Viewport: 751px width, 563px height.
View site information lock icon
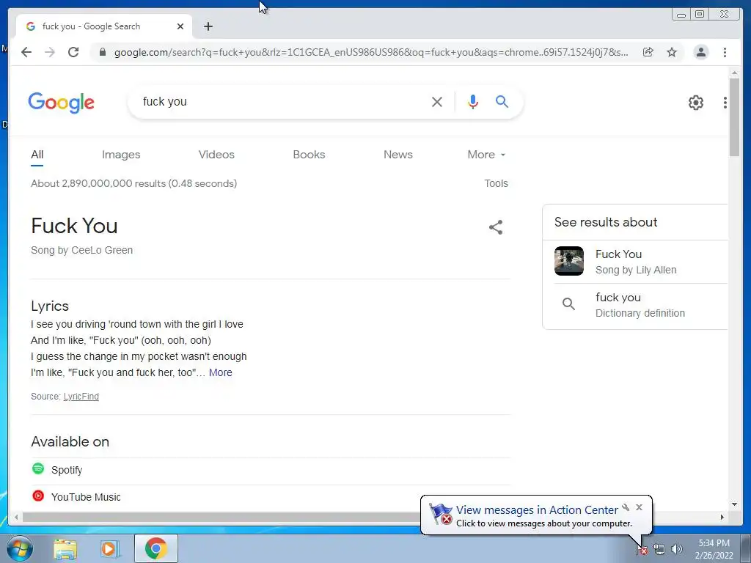coord(102,52)
